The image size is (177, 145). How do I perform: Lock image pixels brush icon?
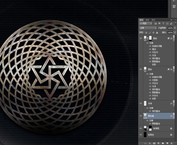coord(150,33)
